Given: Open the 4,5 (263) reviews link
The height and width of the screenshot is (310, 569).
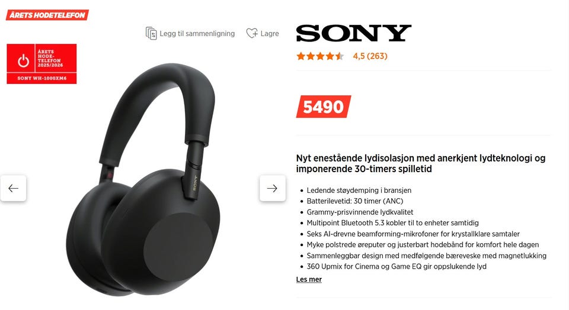Looking at the screenshot, I should coord(370,56).
